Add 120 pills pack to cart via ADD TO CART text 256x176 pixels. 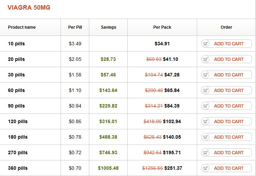click(229, 121)
